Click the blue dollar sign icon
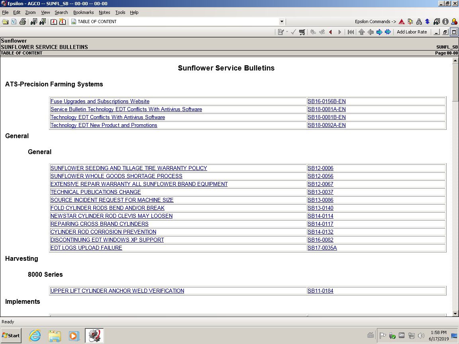The width and height of the screenshot is (459, 344). (x=428, y=21)
